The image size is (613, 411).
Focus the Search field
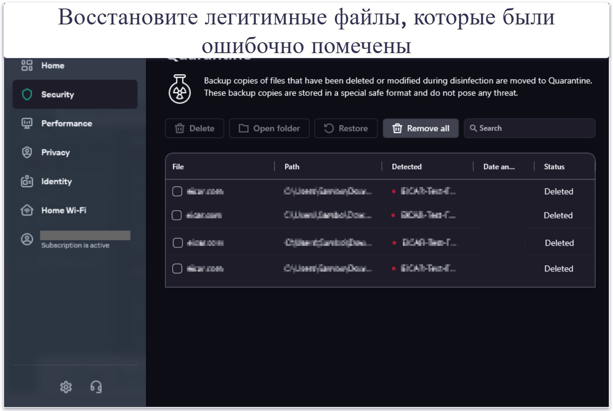530,128
